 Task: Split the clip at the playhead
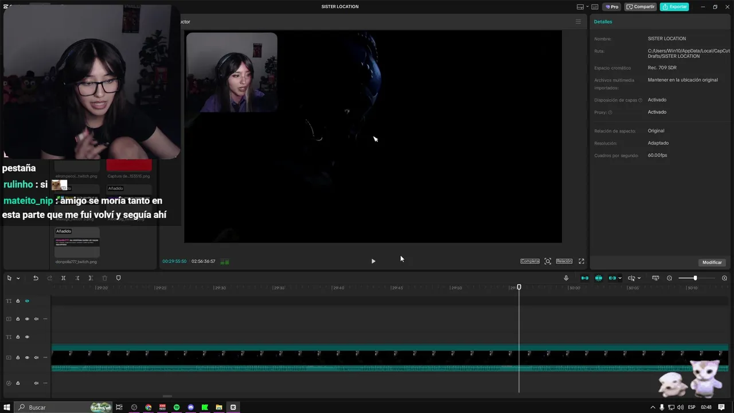click(63, 278)
